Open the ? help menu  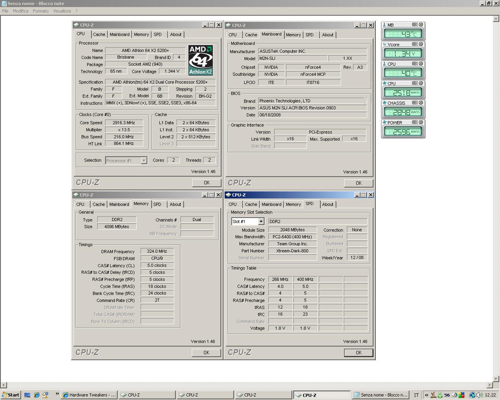pos(76,11)
